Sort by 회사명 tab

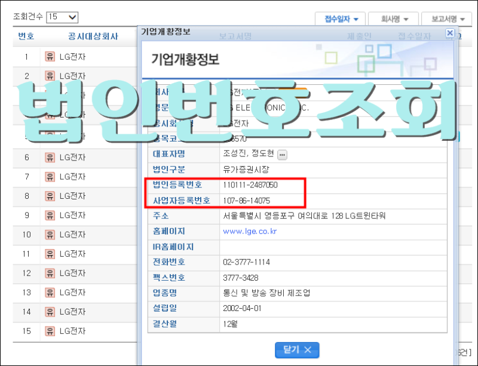[x=393, y=19]
